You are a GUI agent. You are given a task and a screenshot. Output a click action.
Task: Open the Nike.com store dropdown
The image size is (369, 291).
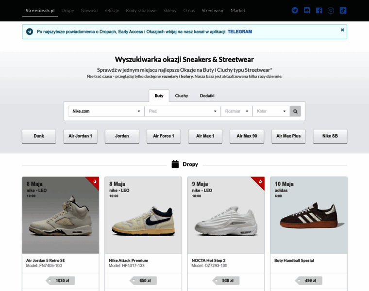coord(106,111)
